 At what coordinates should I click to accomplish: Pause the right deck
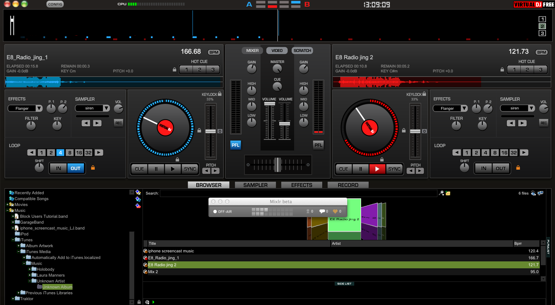360,169
